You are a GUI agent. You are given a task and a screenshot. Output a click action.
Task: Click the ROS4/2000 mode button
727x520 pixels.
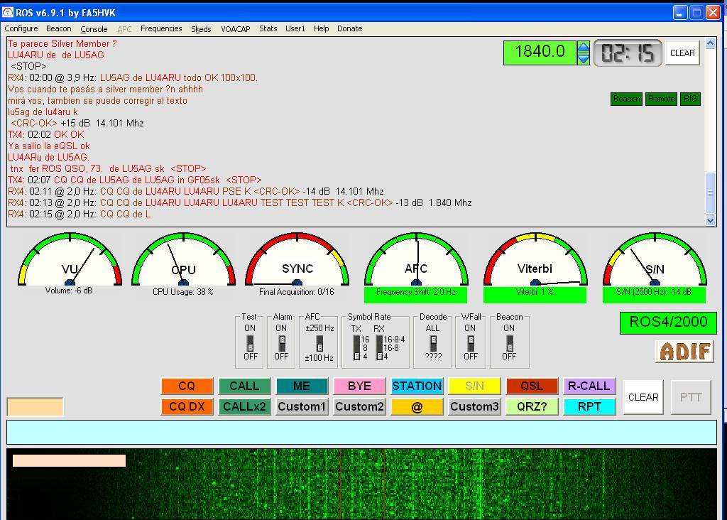coord(668,323)
